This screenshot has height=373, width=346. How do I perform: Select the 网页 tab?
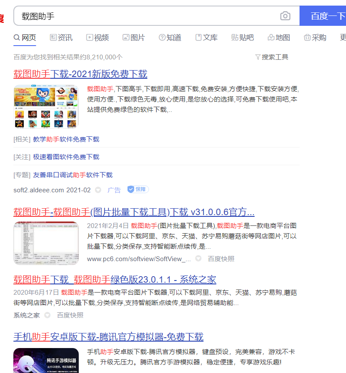pos(25,37)
